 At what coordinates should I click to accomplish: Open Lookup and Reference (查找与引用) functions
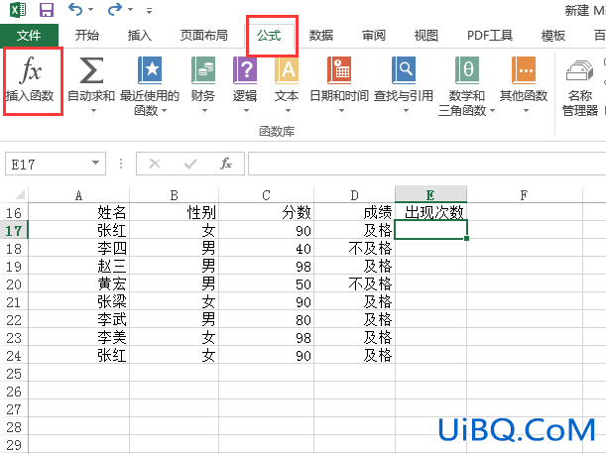pos(404,86)
